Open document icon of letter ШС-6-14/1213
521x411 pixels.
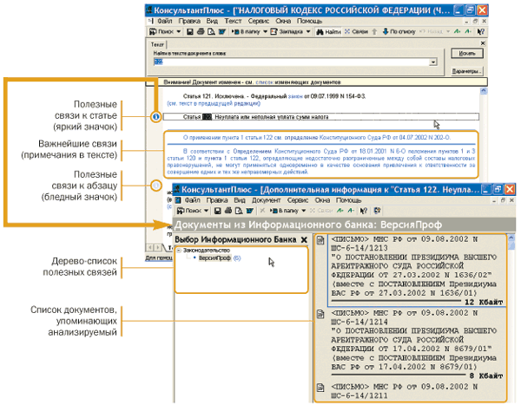click(320, 240)
